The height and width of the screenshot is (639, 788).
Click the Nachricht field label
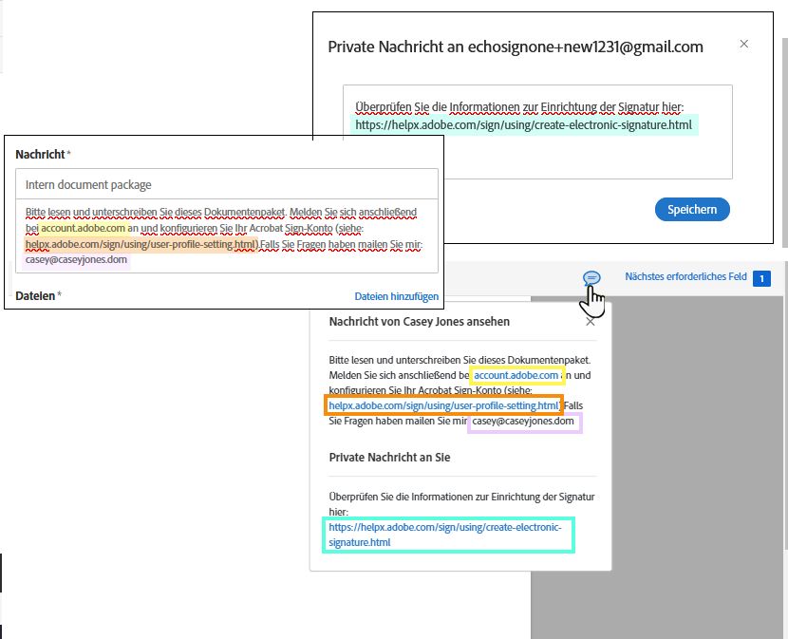pos(40,155)
